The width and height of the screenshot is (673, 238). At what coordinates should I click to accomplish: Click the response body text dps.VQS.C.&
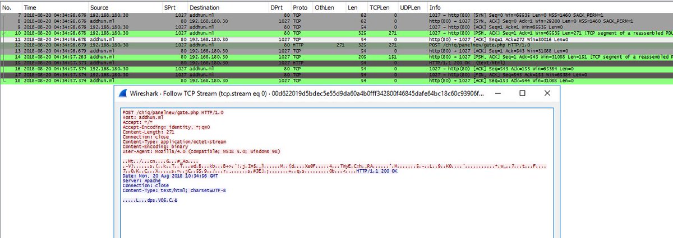(150, 199)
